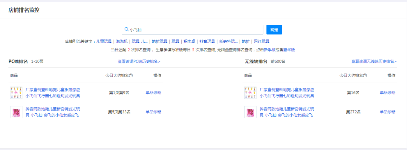Choose the 地摊玩具 keyword
Image resolution: width=407 pixels, height=150 pixels.
tap(159, 41)
